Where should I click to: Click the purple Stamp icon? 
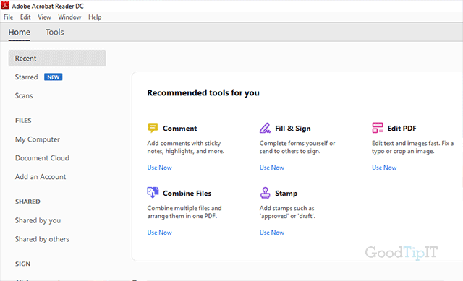266,193
